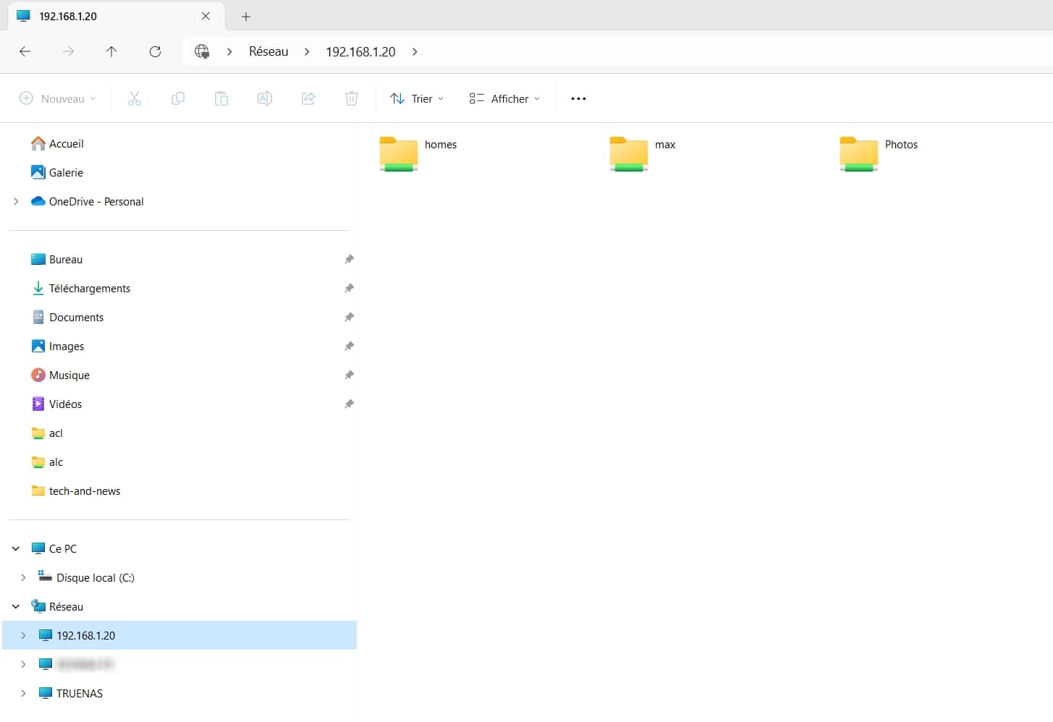1053x722 pixels.
Task: Click the Copy icon in toolbar
Action: pyautogui.click(x=178, y=98)
